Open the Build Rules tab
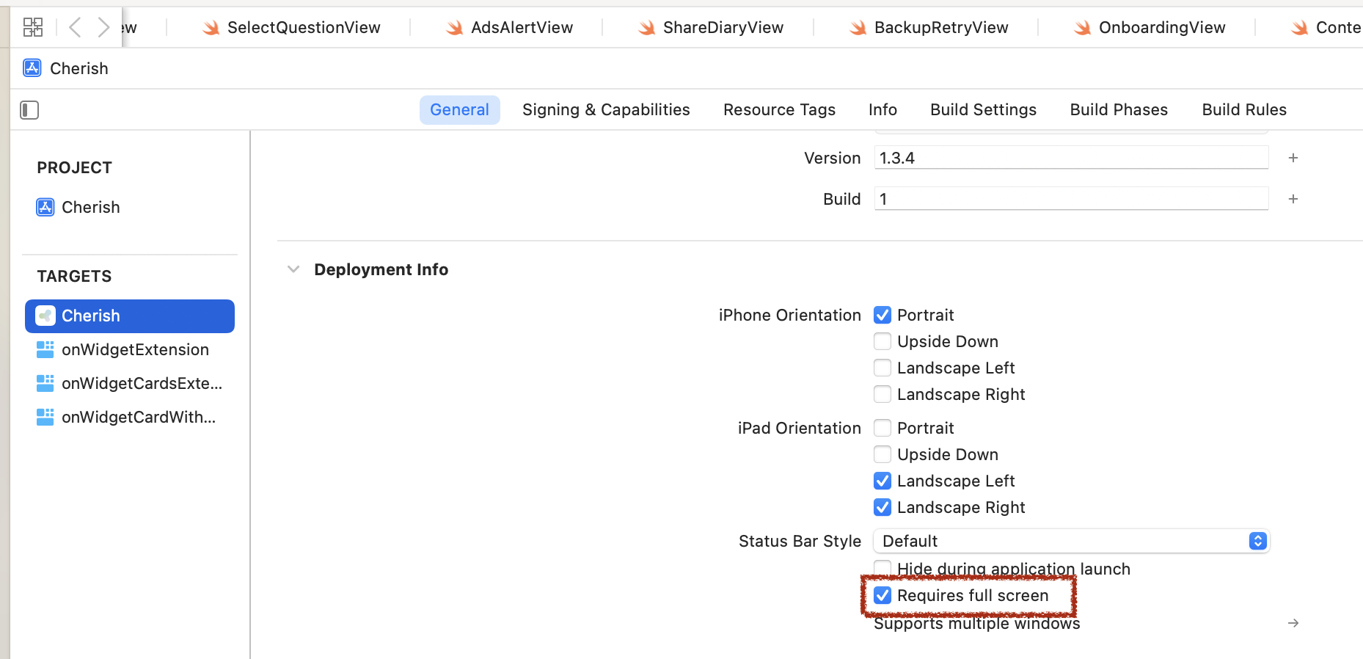Image resolution: width=1363 pixels, height=659 pixels. point(1244,110)
